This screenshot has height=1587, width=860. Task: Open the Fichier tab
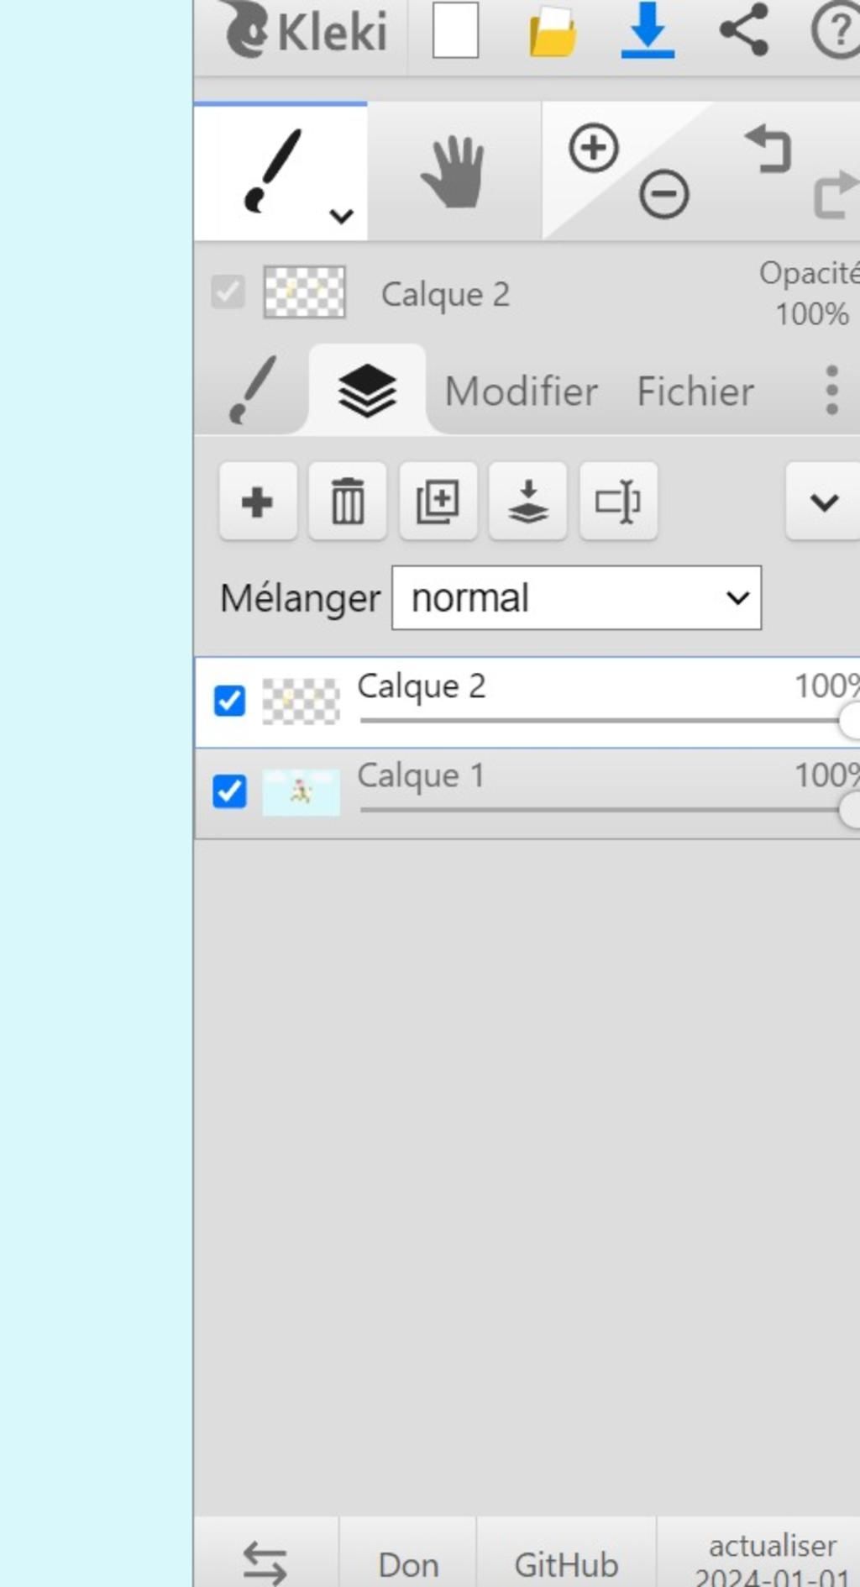click(x=695, y=391)
